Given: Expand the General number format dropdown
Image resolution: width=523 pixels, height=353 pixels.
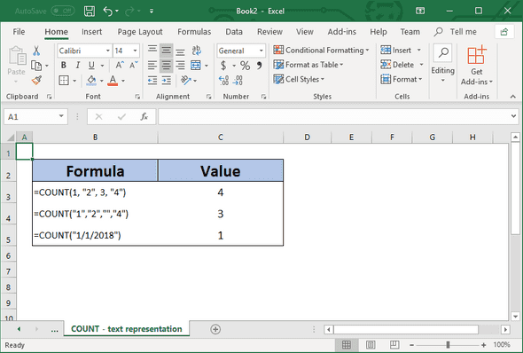Looking at the screenshot, I should point(261,51).
